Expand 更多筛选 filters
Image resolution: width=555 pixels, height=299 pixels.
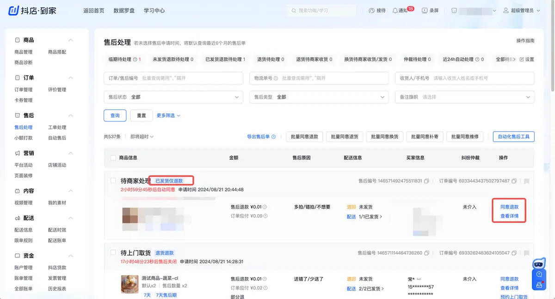[x=168, y=115]
